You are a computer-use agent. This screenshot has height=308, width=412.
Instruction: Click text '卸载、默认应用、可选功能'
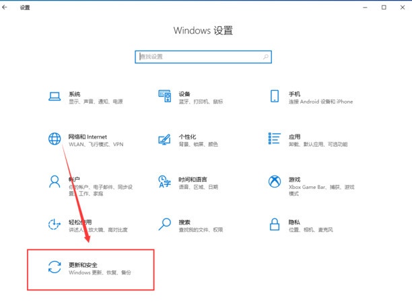[x=318, y=144]
